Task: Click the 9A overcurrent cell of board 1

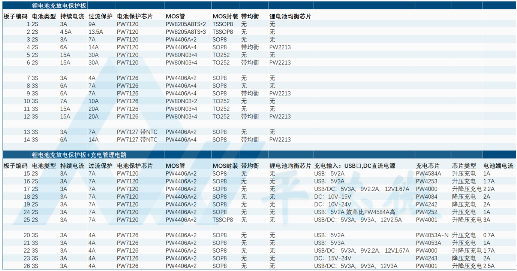Action: (x=92, y=24)
